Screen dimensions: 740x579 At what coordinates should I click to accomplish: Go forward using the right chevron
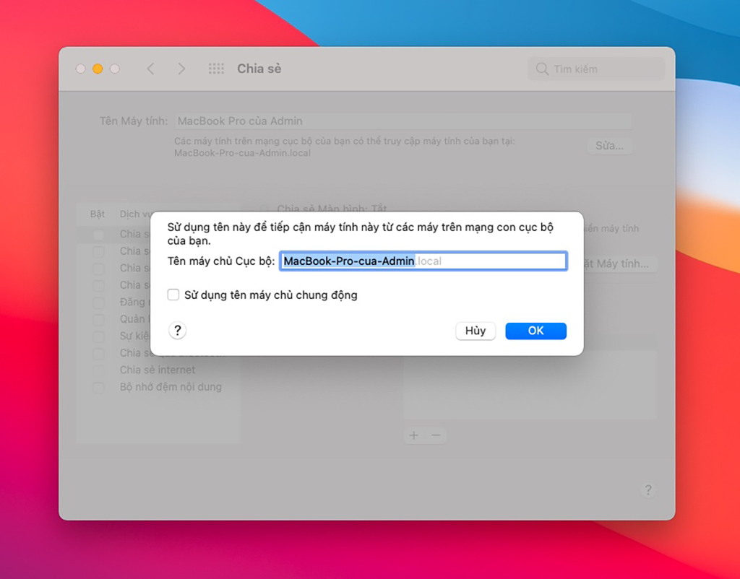click(x=181, y=69)
